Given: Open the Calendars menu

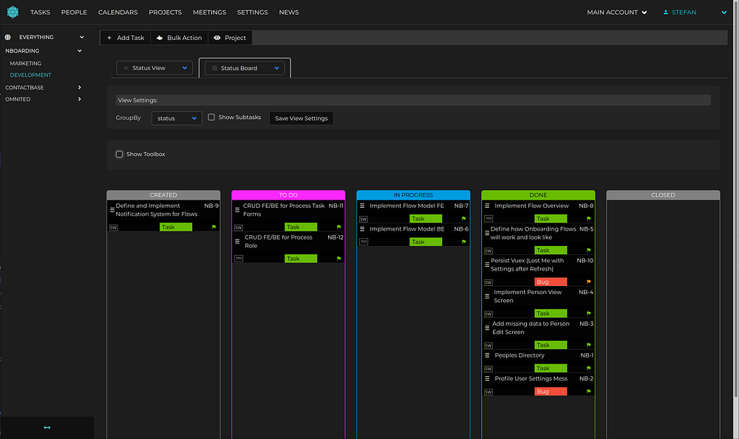Looking at the screenshot, I should (x=118, y=13).
